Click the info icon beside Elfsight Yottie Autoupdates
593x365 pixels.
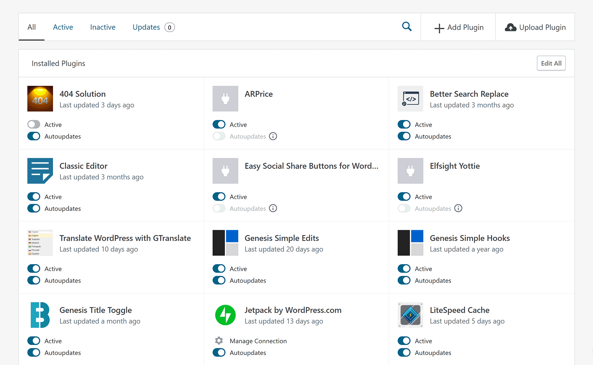[458, 208]
